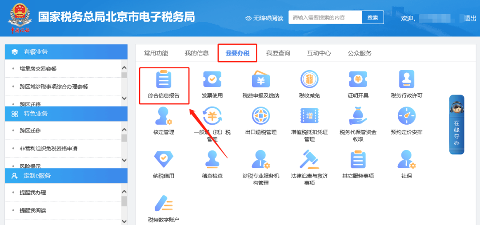Screen dimensions: 480x225
Task: Open 发票使用 icon
Action: pyautogui.click(x=212, y=79)
